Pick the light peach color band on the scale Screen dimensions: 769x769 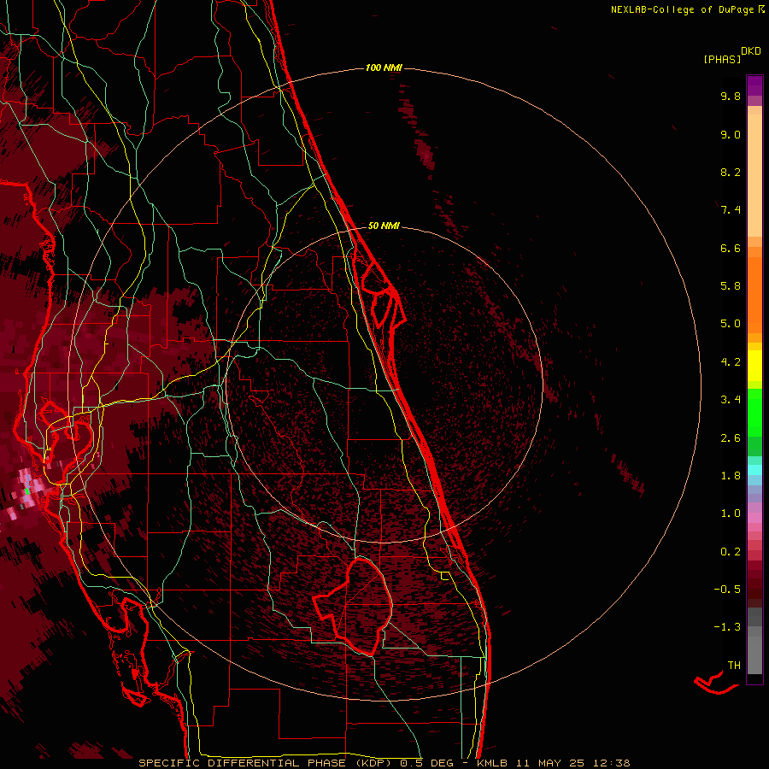754,175
